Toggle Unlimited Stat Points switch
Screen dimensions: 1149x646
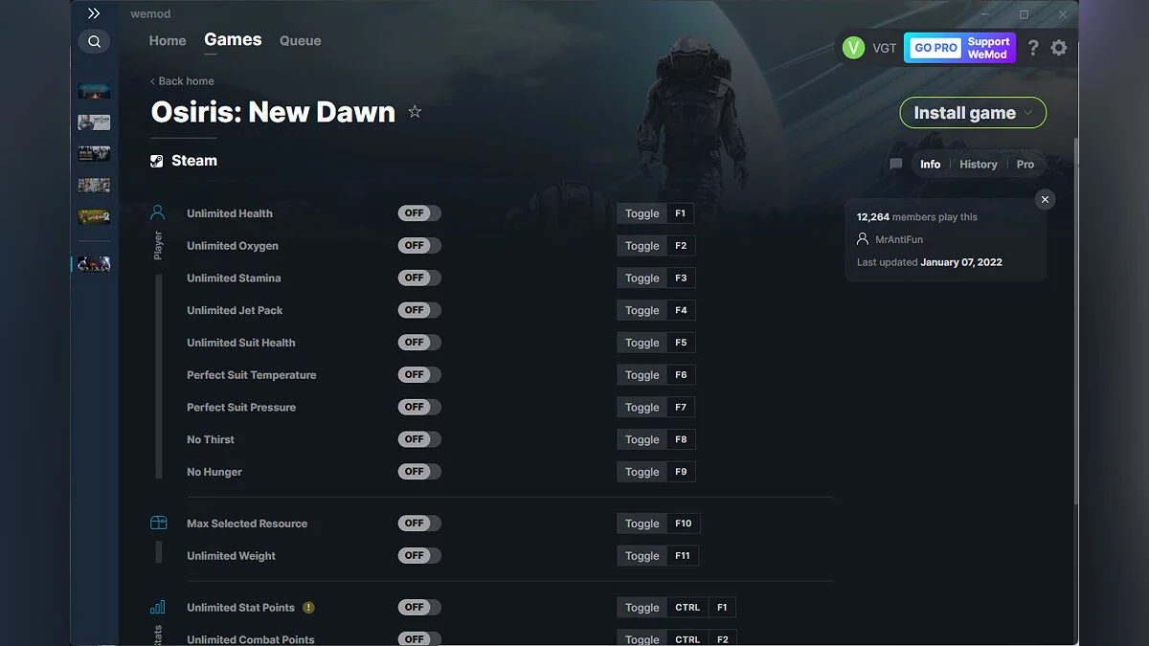(419, 608)
